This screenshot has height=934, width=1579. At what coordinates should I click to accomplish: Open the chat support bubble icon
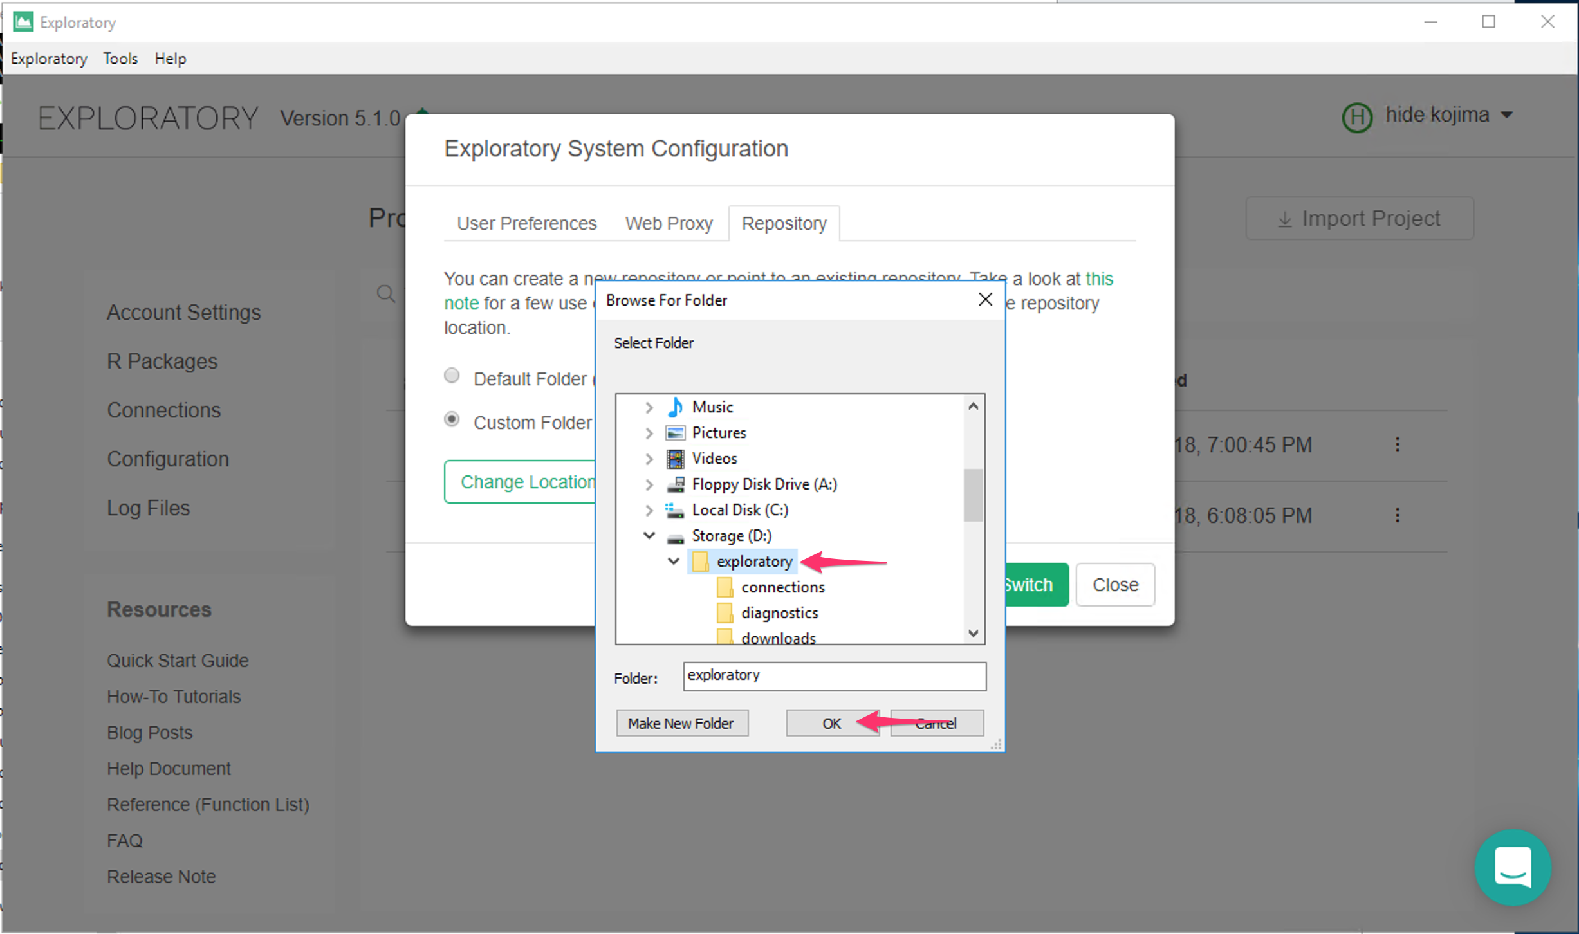(1512, 868)
